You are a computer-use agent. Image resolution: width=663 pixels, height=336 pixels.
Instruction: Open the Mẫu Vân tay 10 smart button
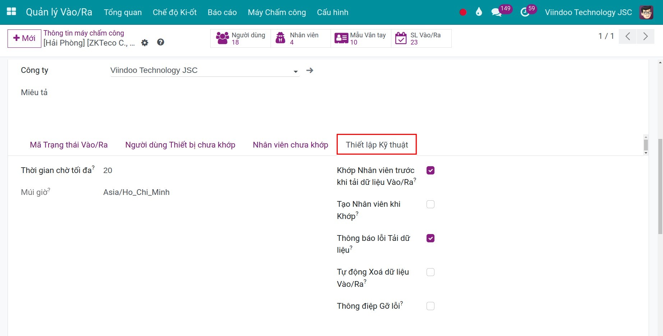(361, 38)
